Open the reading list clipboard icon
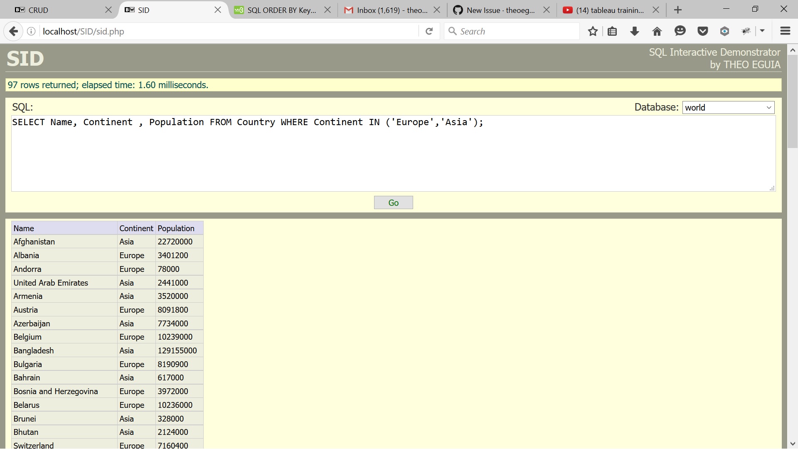 [x=613, y=31]
